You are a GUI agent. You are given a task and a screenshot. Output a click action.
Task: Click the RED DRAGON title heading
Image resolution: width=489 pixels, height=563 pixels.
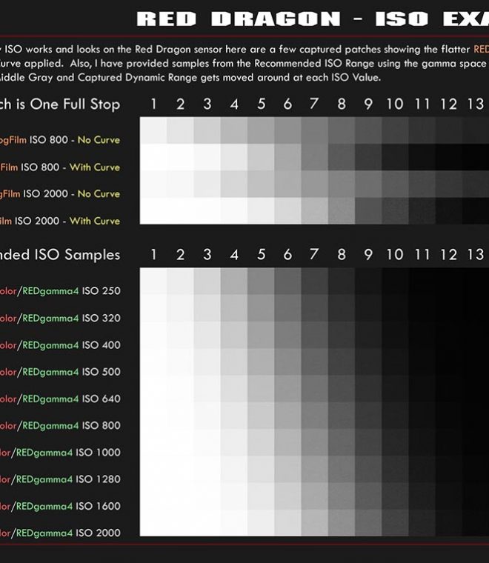[313, 19]
